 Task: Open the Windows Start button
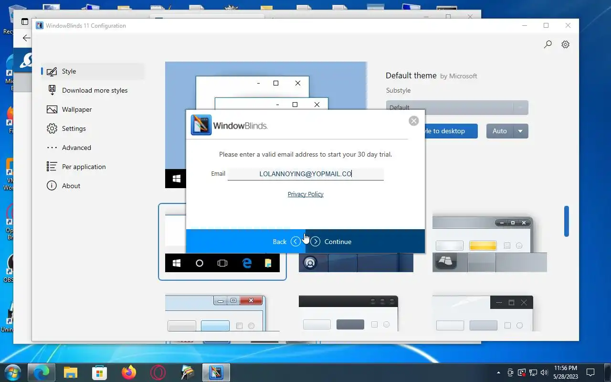point(12,372)
